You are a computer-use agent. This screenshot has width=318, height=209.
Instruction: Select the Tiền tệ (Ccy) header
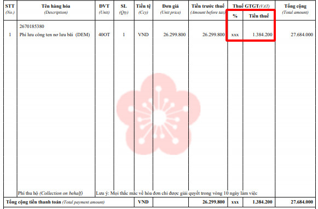143,9
